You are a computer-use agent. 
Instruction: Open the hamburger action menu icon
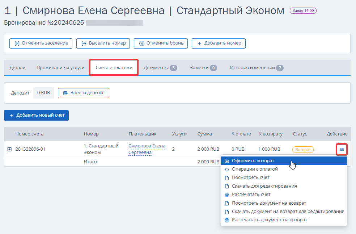[342, 149]
